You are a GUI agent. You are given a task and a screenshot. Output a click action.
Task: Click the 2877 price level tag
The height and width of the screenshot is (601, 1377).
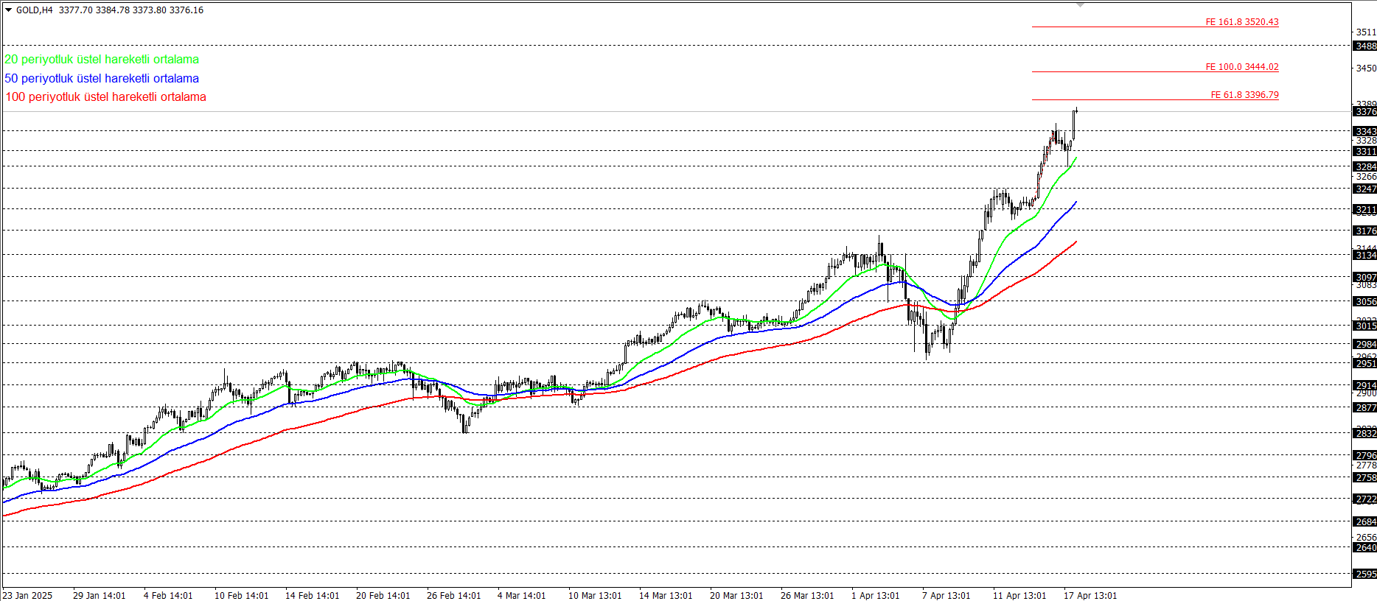1365,408
